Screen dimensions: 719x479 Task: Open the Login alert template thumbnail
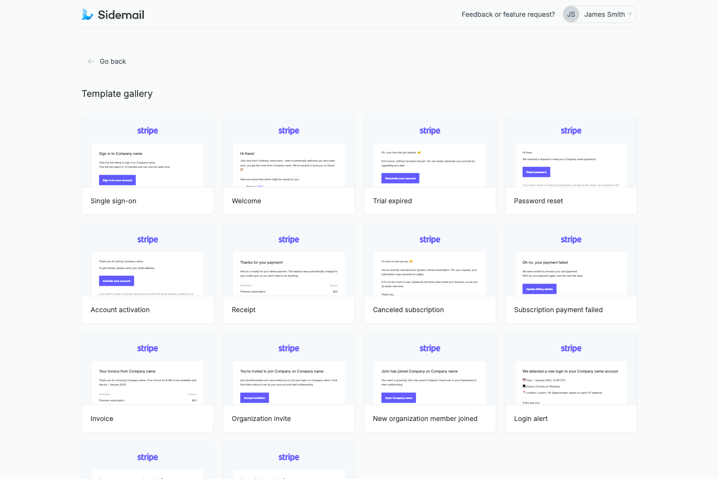571,369
